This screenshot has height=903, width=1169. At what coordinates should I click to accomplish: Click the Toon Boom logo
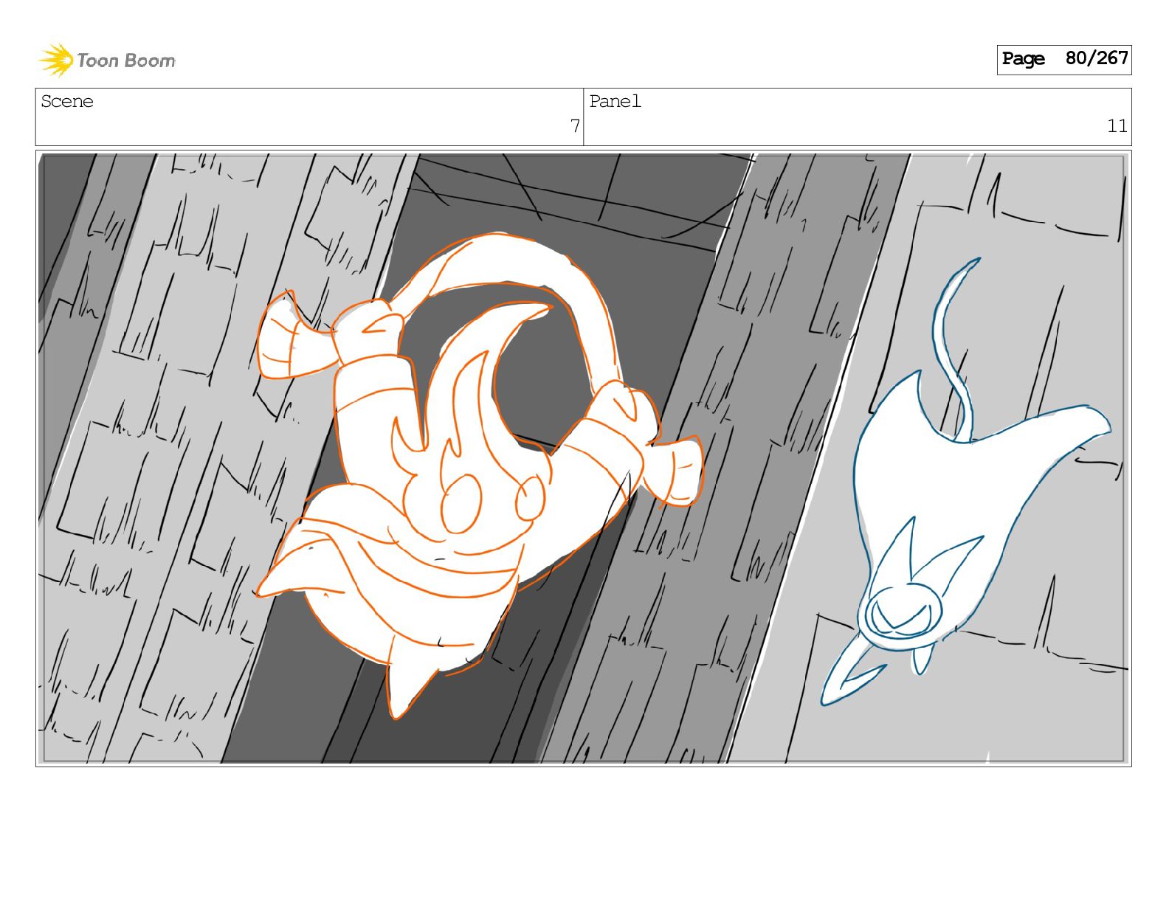point(107,60)
